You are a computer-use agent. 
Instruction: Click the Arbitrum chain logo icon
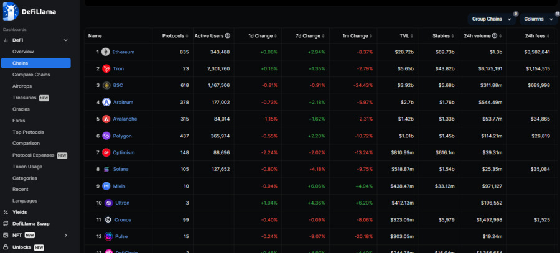(106, 102)
